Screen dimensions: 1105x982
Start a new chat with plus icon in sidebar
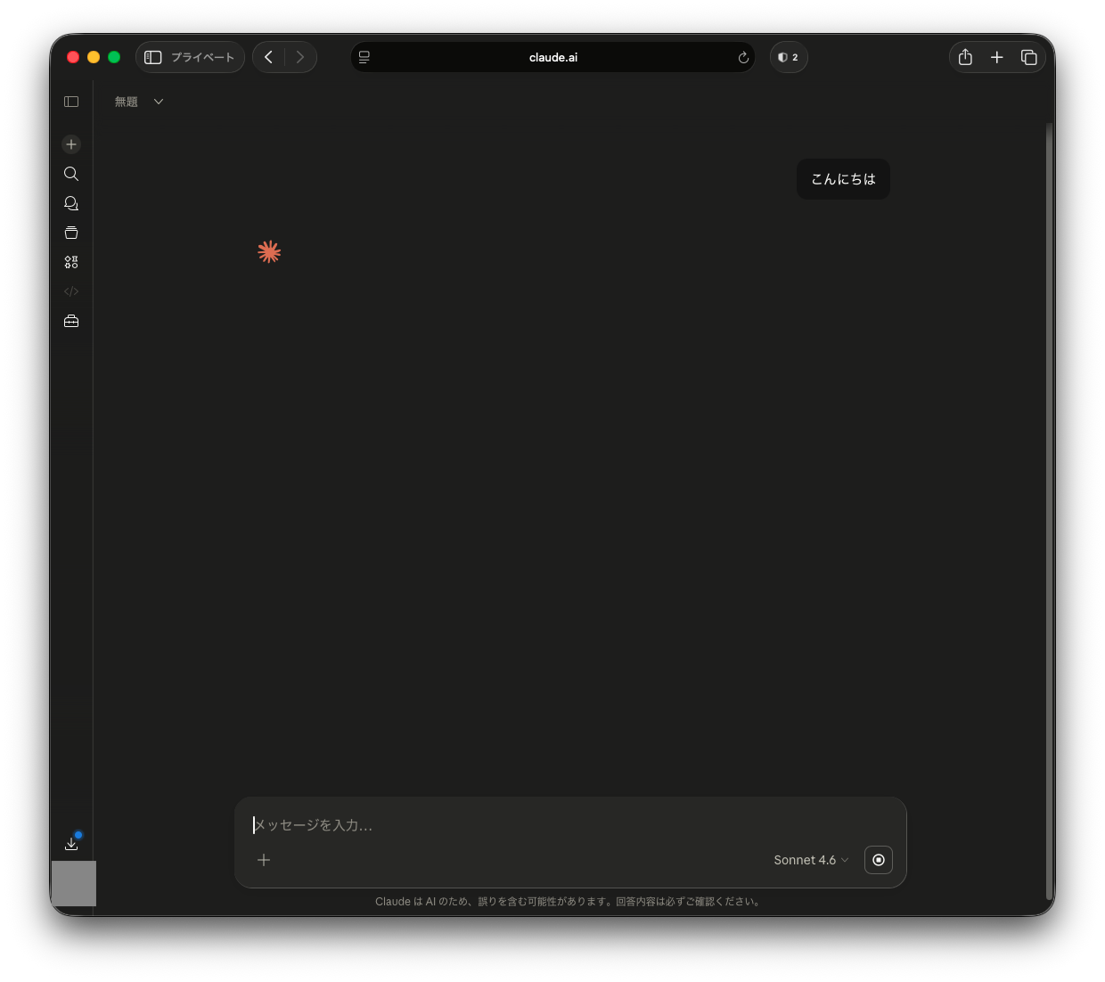tap(71, 144)
